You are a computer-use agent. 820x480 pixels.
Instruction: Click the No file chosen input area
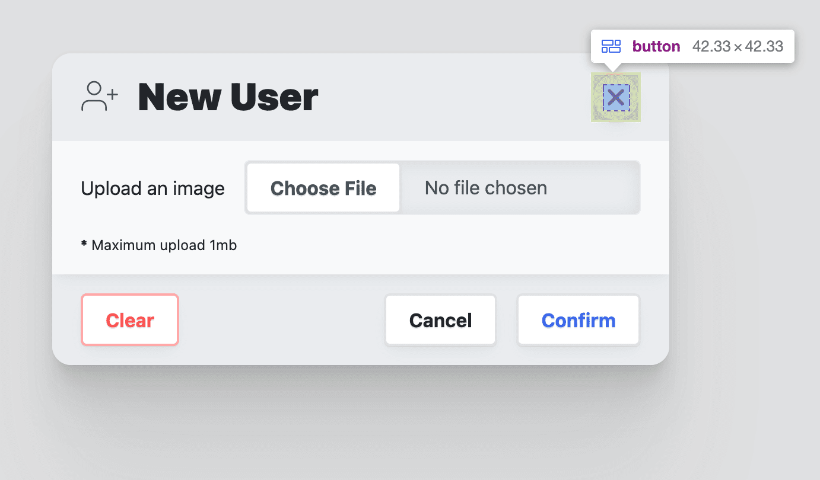coord(485,188)
